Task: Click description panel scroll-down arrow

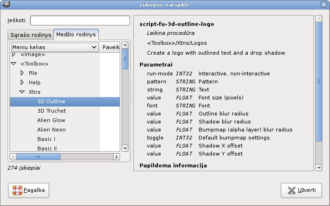Action: [x=319, y=167]
